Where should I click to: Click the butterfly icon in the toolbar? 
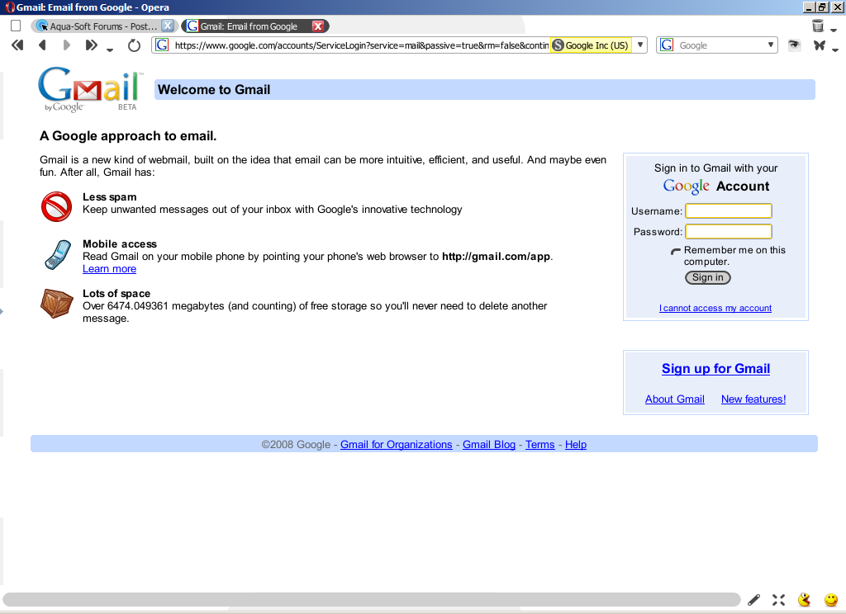[x=820, y=45]
